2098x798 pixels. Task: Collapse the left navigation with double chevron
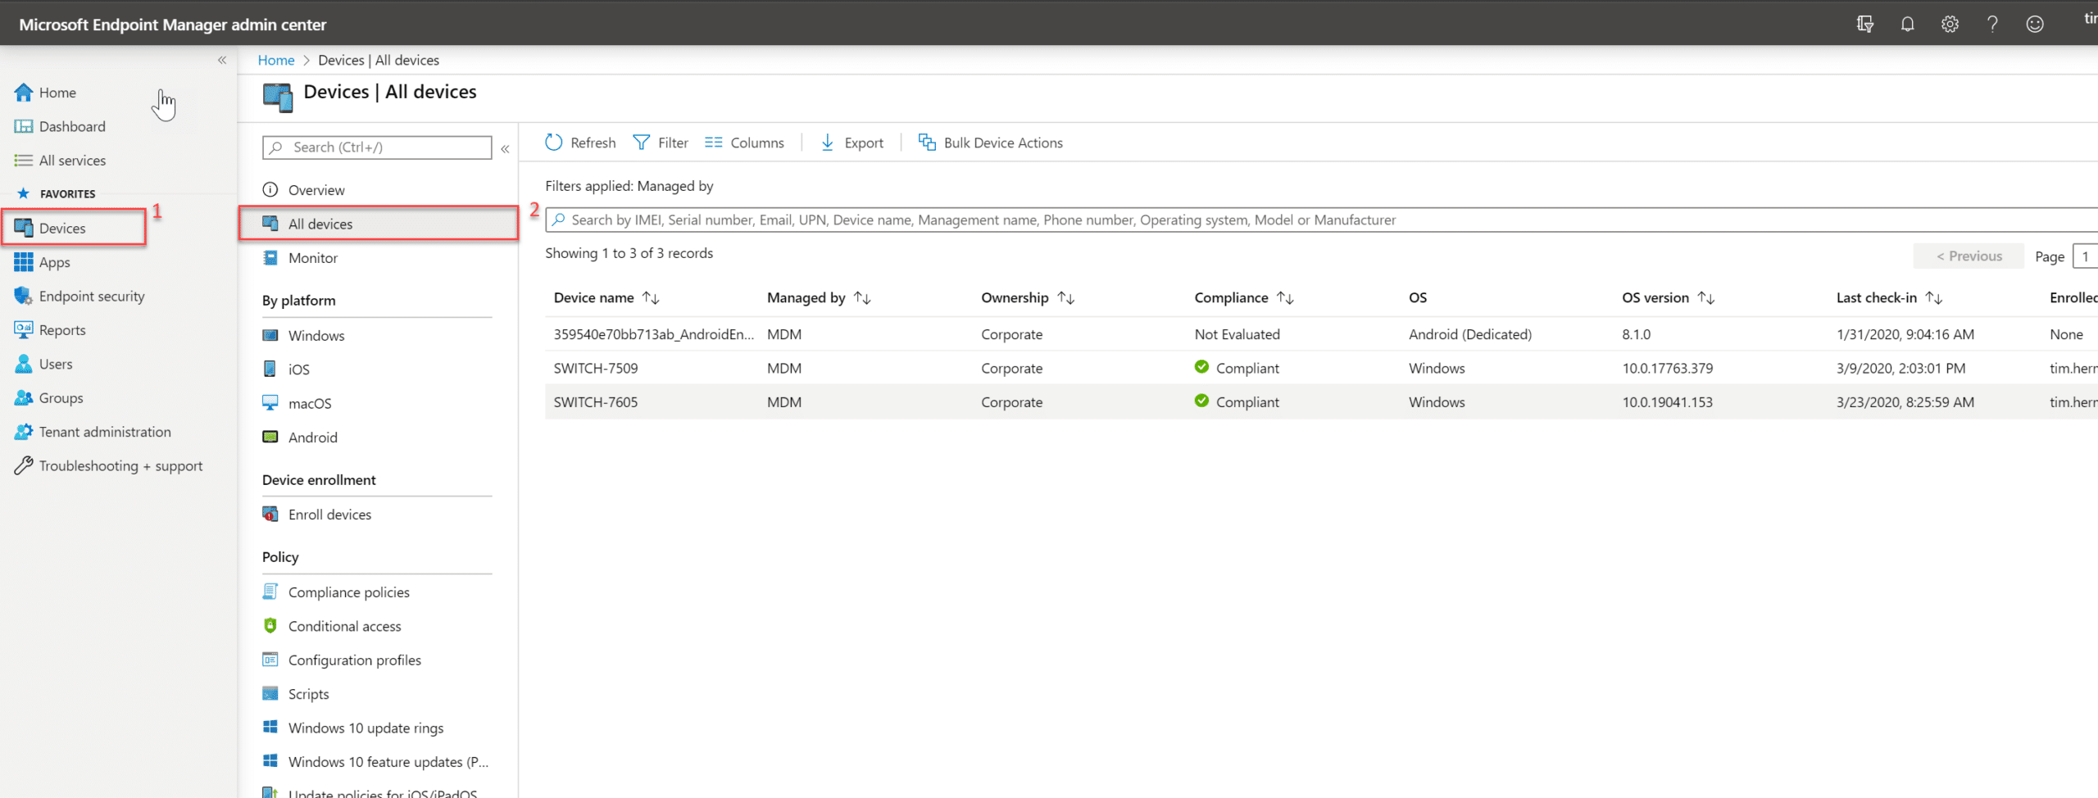coord(222,60)
